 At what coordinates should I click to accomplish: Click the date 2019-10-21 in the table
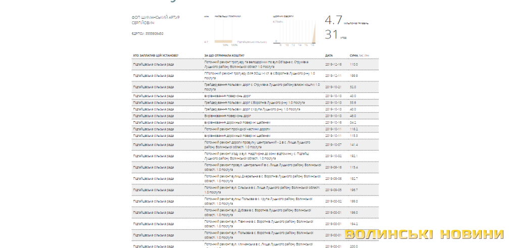[333, 87]
